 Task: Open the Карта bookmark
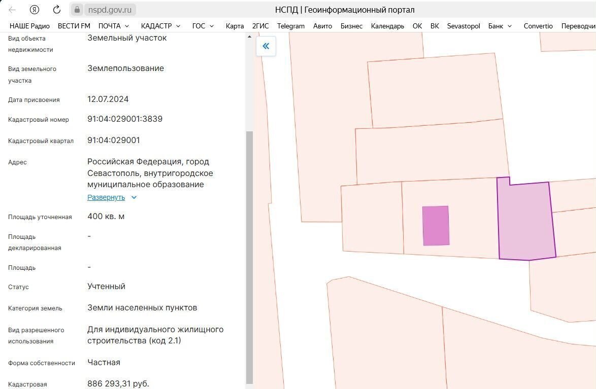(x=235, y=26)
